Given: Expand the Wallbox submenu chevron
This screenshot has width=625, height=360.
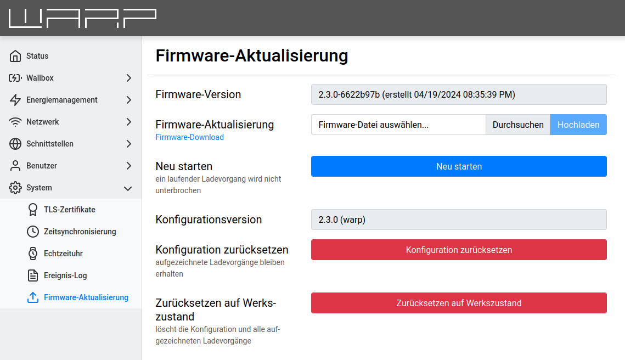Looking at the screenshot, I should click(x=128, y=78).
